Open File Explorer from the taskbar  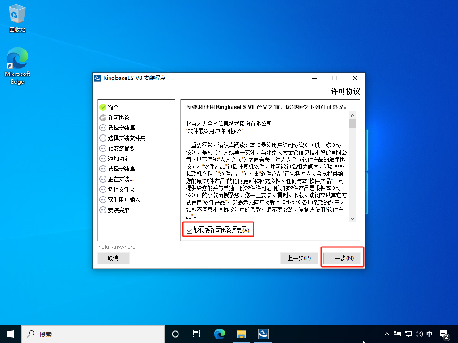tap(242, 334)
